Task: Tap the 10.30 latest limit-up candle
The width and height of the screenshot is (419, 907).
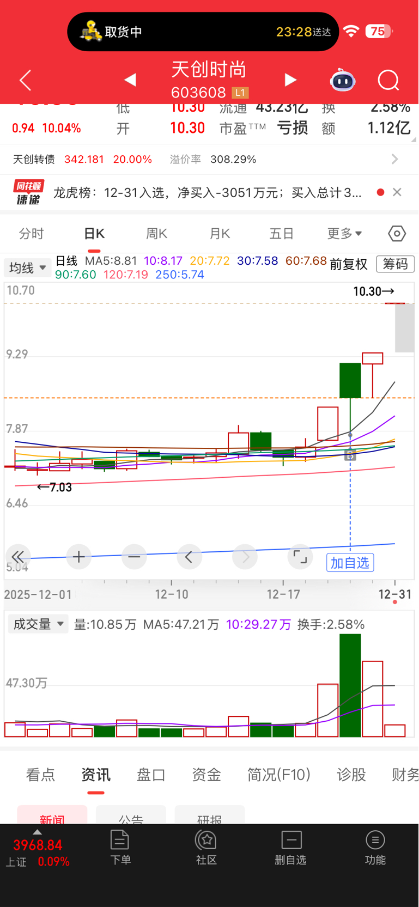Action: [x=395, y=303]
